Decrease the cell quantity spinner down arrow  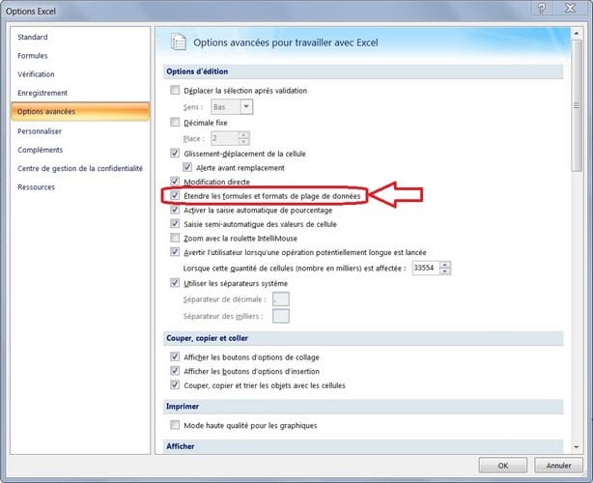tap(445, 271)
